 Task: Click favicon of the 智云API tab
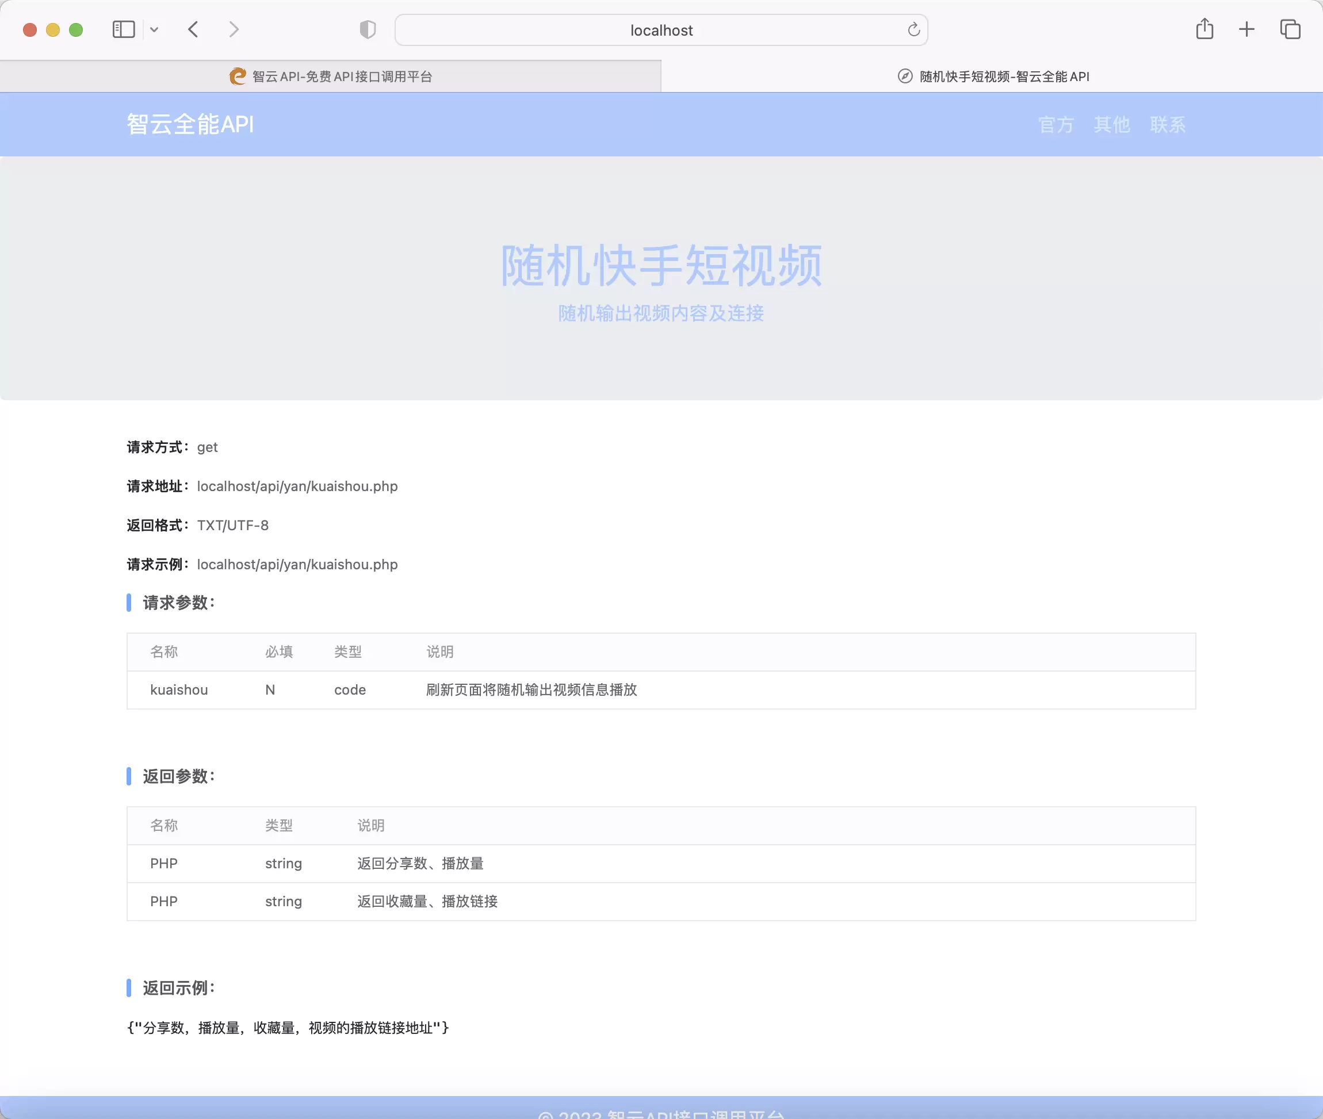click(238, 76)
